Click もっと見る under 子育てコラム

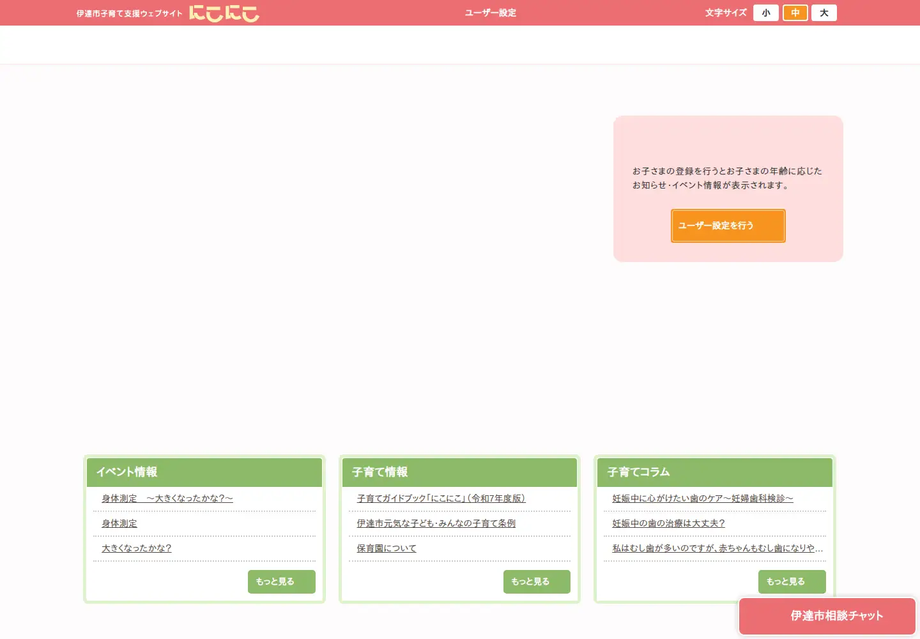792,581
